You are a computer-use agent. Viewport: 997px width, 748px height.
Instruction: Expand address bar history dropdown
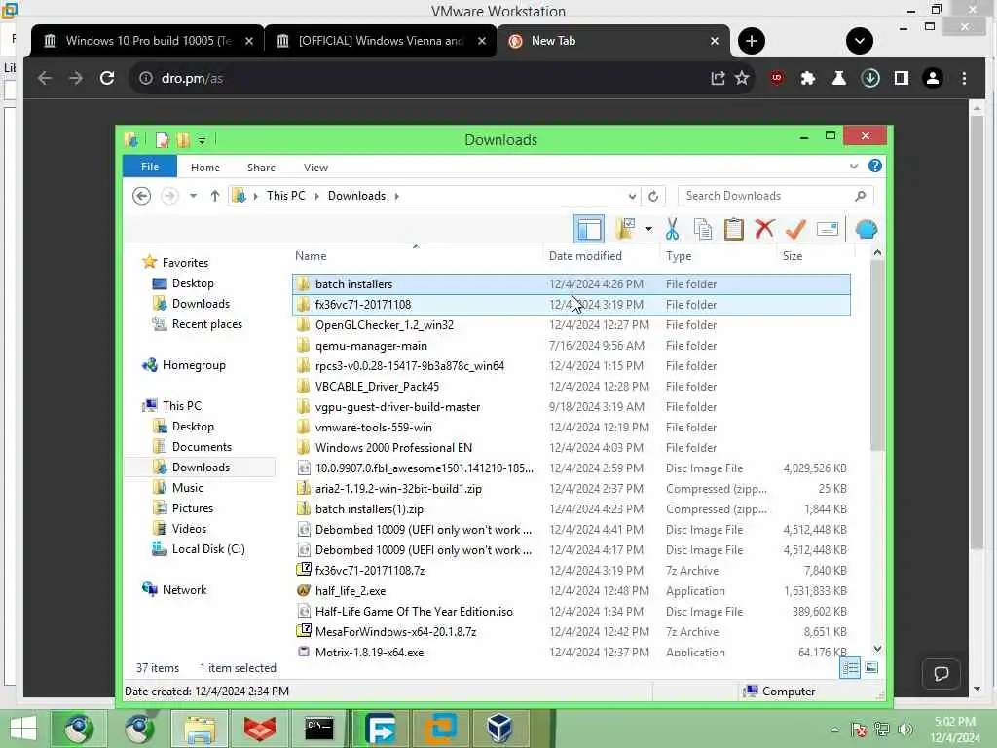pyautogui.click(x=632, y=196)
